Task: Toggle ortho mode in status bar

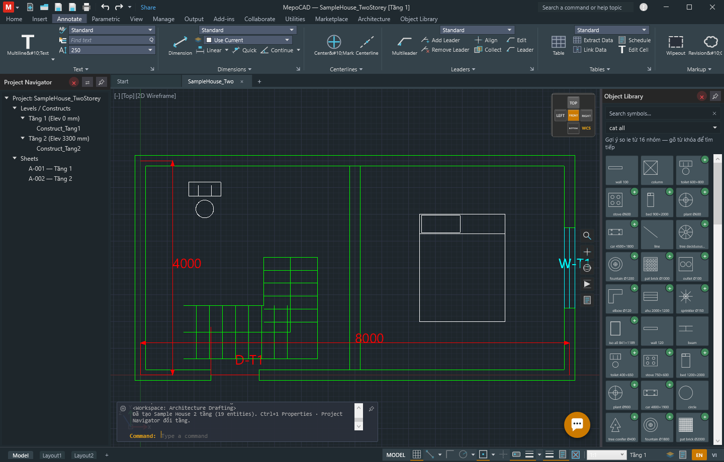Action: tap(450, 454)
